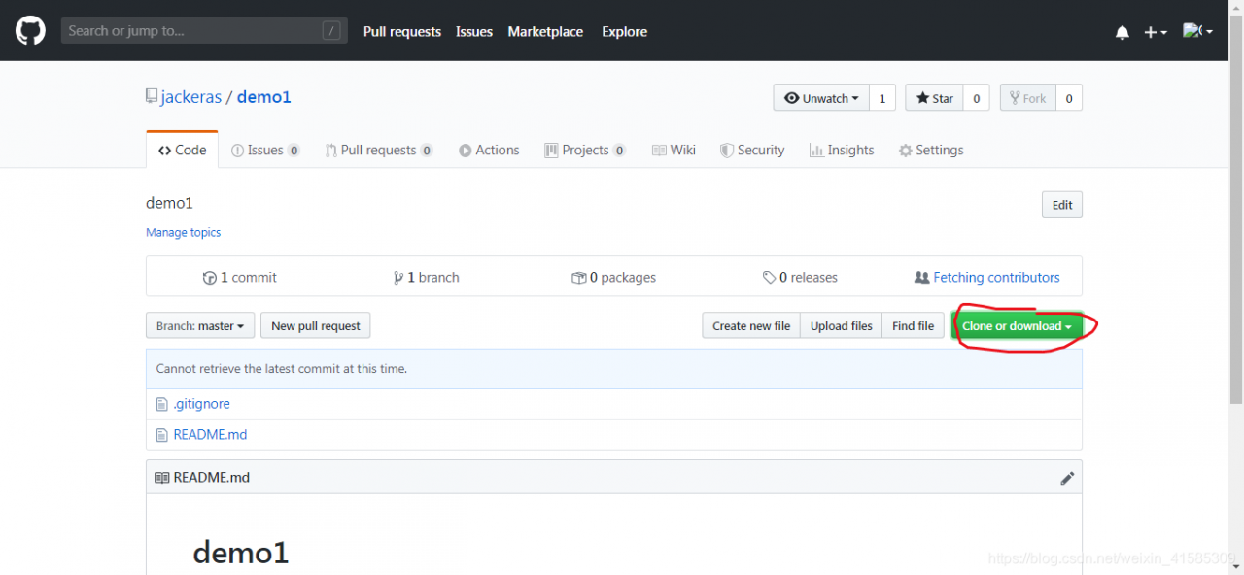Click the Edit description button
The image size is (1244, 575).
tap(1062, 205)
